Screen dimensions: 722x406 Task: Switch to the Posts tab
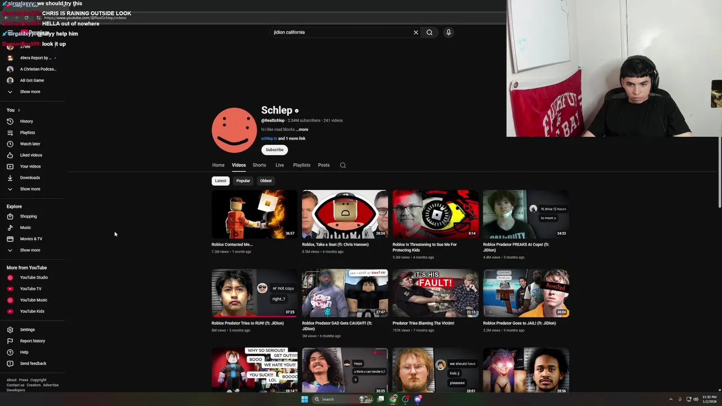point(323,165)
